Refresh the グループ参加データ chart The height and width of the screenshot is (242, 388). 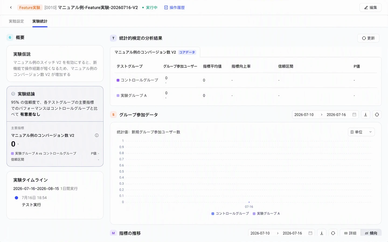coord(377,115)
